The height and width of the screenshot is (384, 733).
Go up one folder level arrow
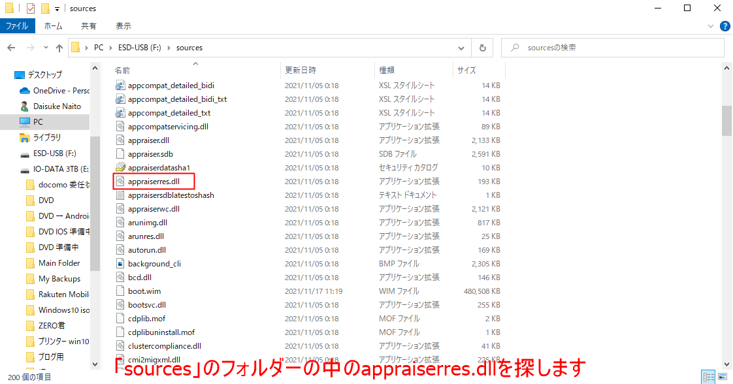(59, 48)
